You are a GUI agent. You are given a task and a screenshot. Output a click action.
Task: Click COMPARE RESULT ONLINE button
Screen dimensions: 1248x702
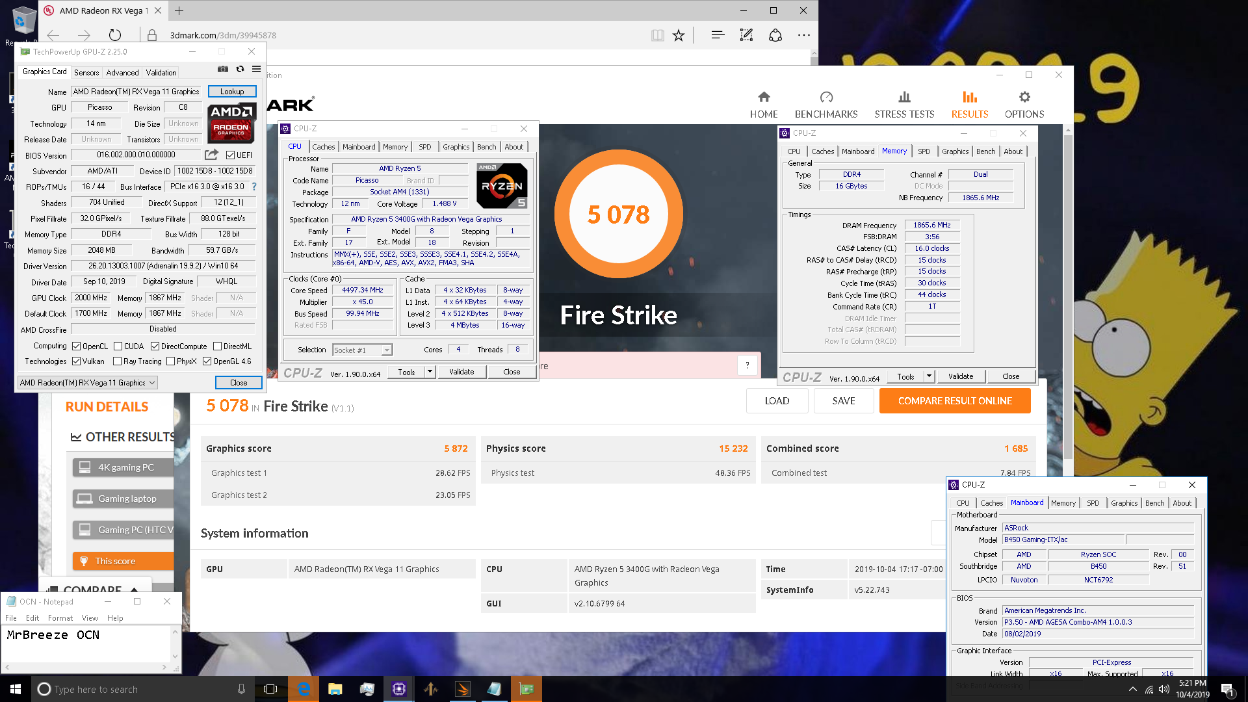[x=955, y=401]
